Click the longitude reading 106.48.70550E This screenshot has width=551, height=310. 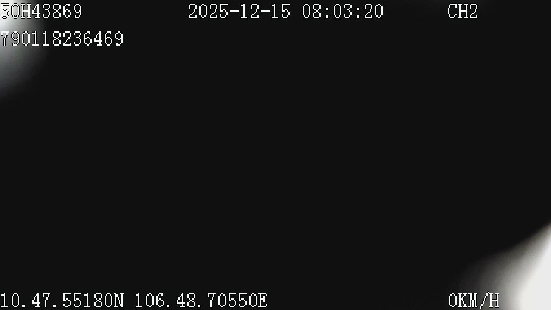(x=201, y=301)
